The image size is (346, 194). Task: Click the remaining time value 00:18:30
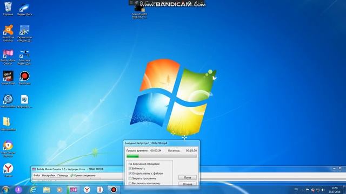[x=191, y=151]
